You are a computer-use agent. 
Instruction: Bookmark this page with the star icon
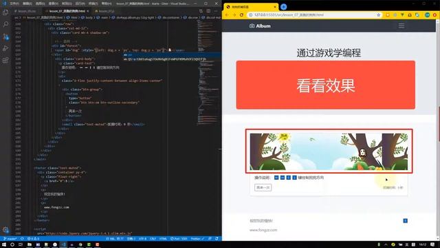pyautogui.click(x=378, y=15)
